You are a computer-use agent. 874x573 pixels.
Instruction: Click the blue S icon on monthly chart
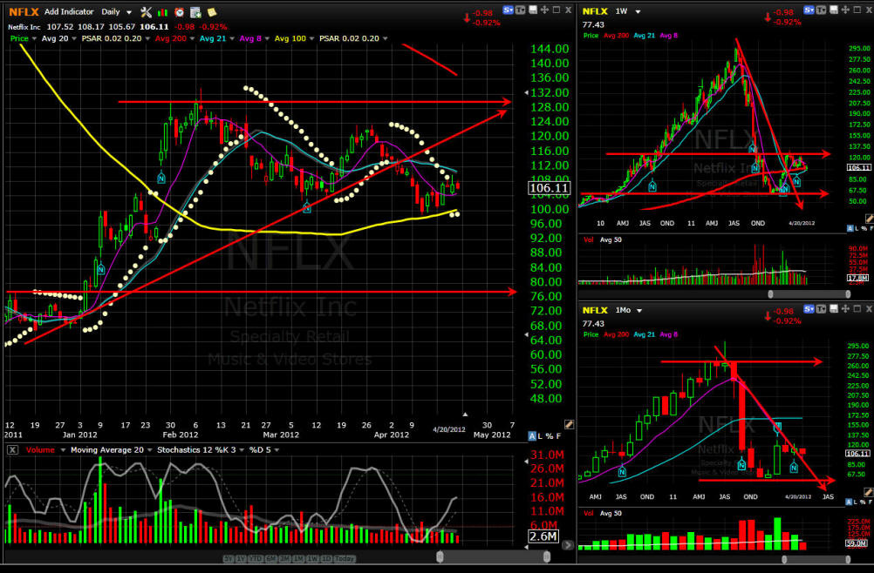pos(809,309)
